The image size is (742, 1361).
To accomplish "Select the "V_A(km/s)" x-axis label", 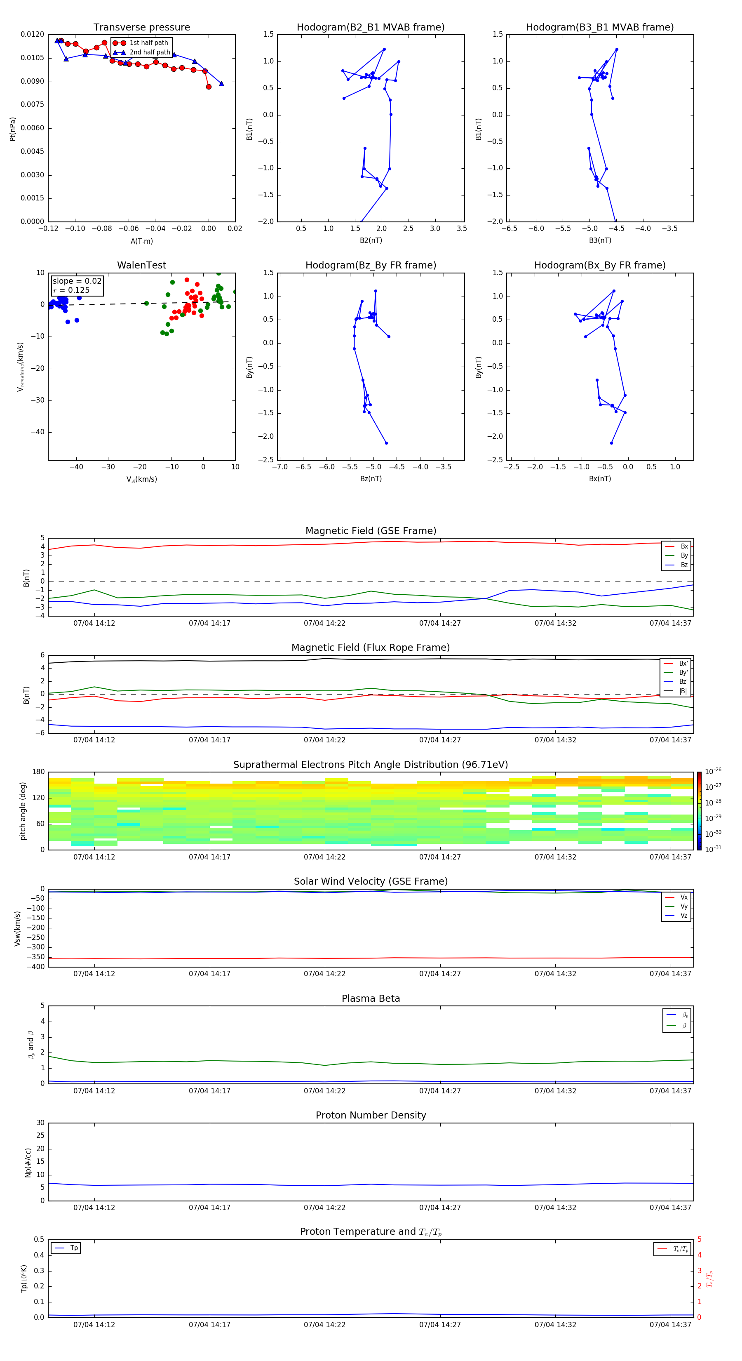I will point(141,479).
